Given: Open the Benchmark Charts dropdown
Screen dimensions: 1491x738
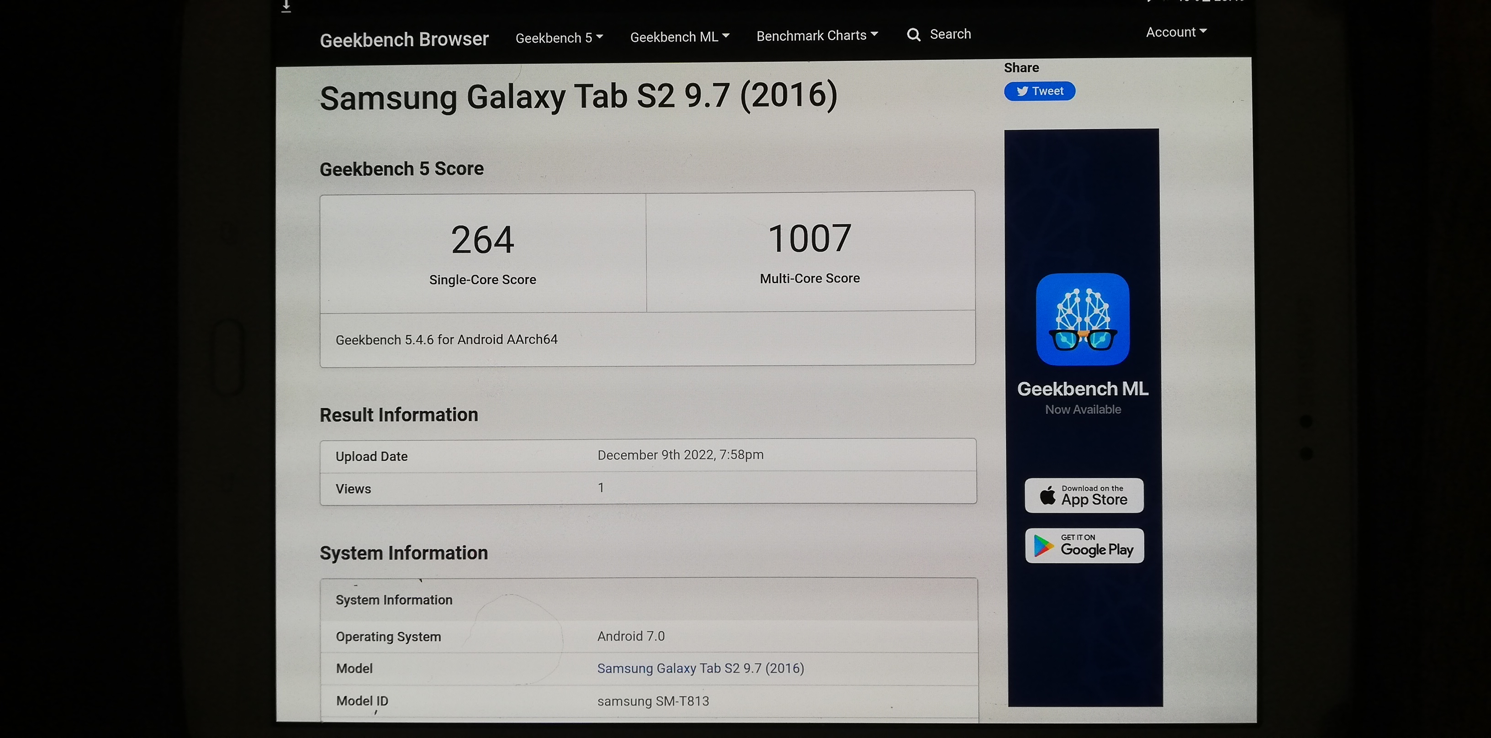Looking at the screenshot, I should [817, 35].
